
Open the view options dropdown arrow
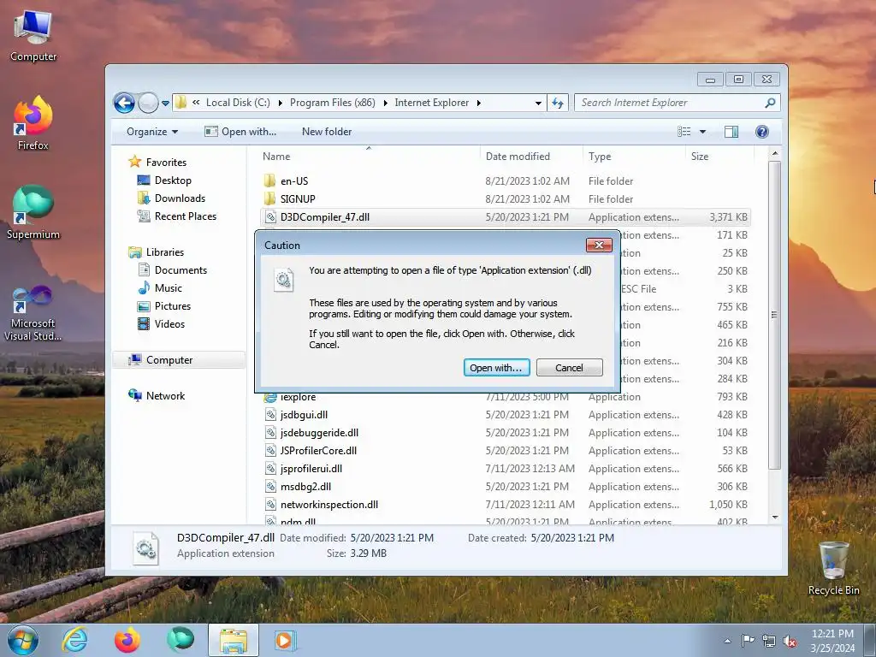pyautogui.click(x=703, y=132)
